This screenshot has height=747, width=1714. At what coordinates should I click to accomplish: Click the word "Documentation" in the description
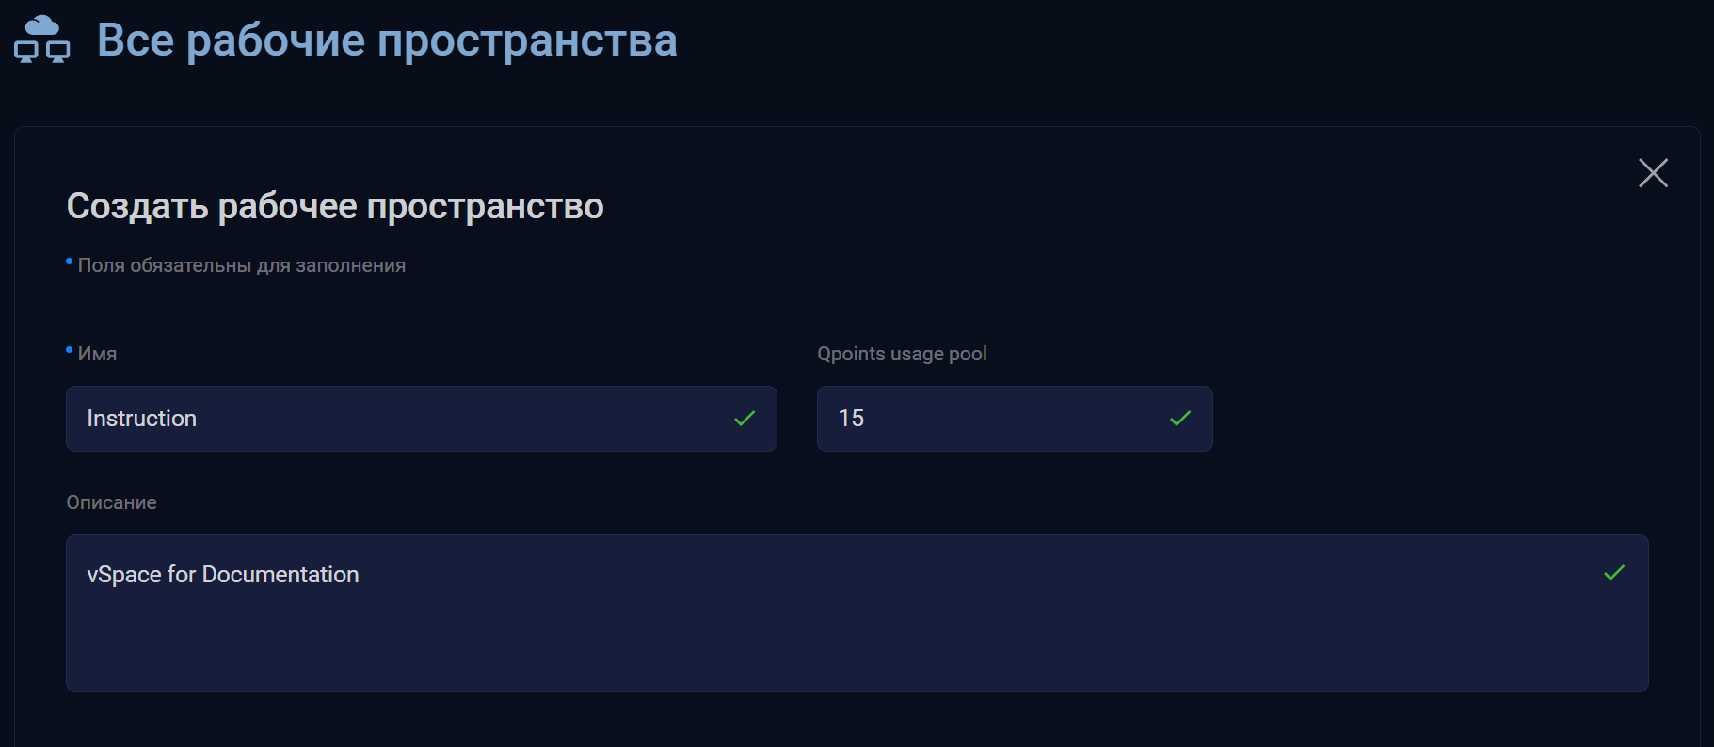pyautogui.click(x=280, y=575)
